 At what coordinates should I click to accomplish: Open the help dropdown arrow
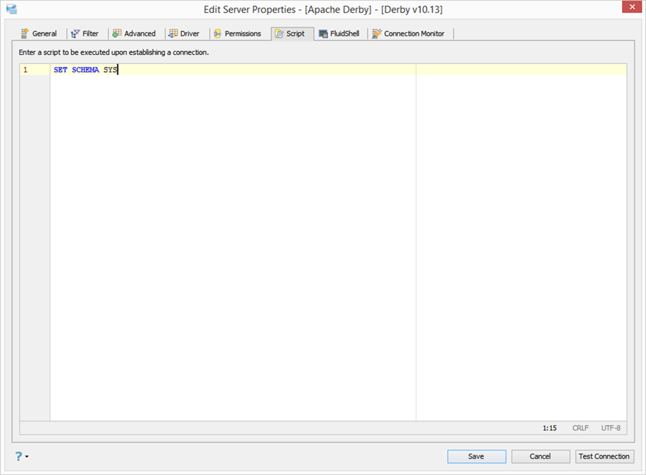27,456
